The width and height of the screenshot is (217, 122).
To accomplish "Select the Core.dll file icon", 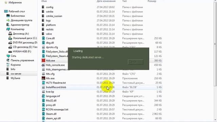I will [43, 38].
